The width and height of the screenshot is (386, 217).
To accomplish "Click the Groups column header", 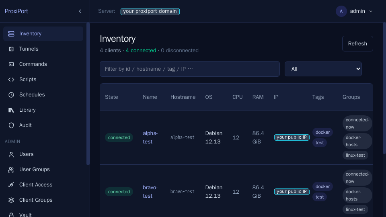I will tap(351, 97).
